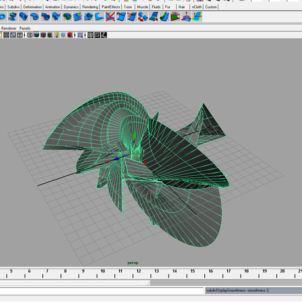Toggle textured display checker cube icon
302x302 pixels.
[50, 35]
